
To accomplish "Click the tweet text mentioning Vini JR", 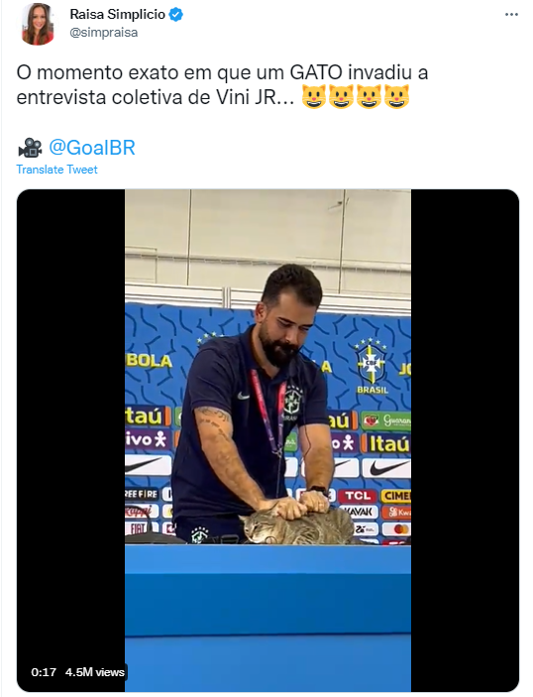I will coord(222,84).
